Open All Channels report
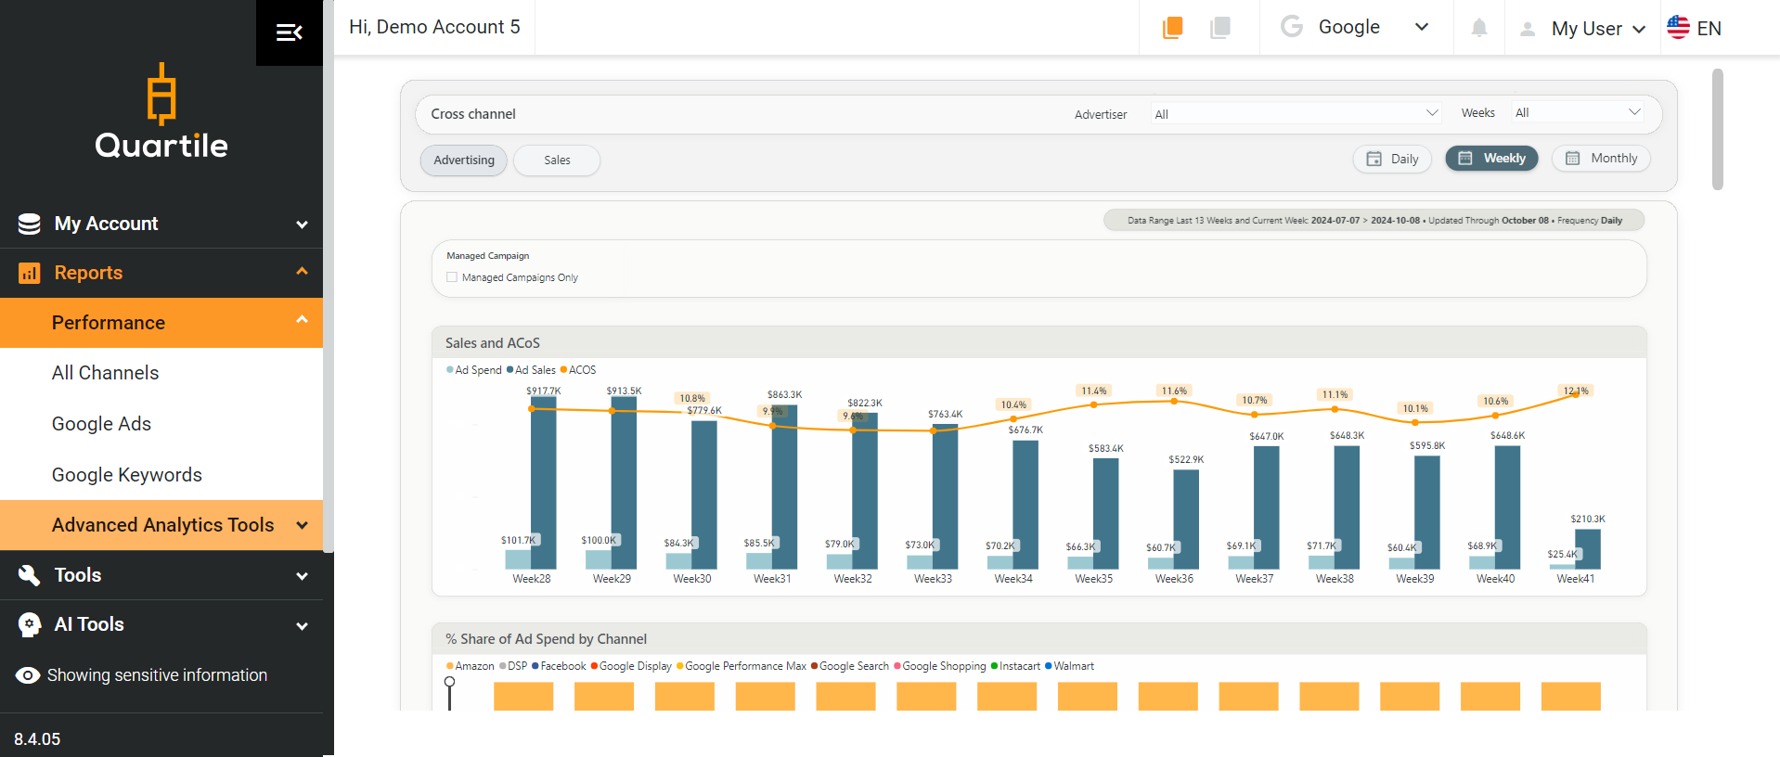This screenshot has width=1780, height=757. [x=105, y=373]
